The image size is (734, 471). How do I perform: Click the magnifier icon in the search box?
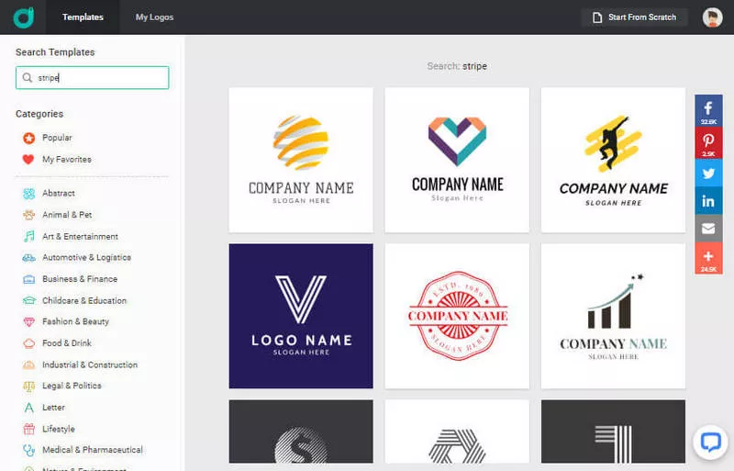pos(28,77)
